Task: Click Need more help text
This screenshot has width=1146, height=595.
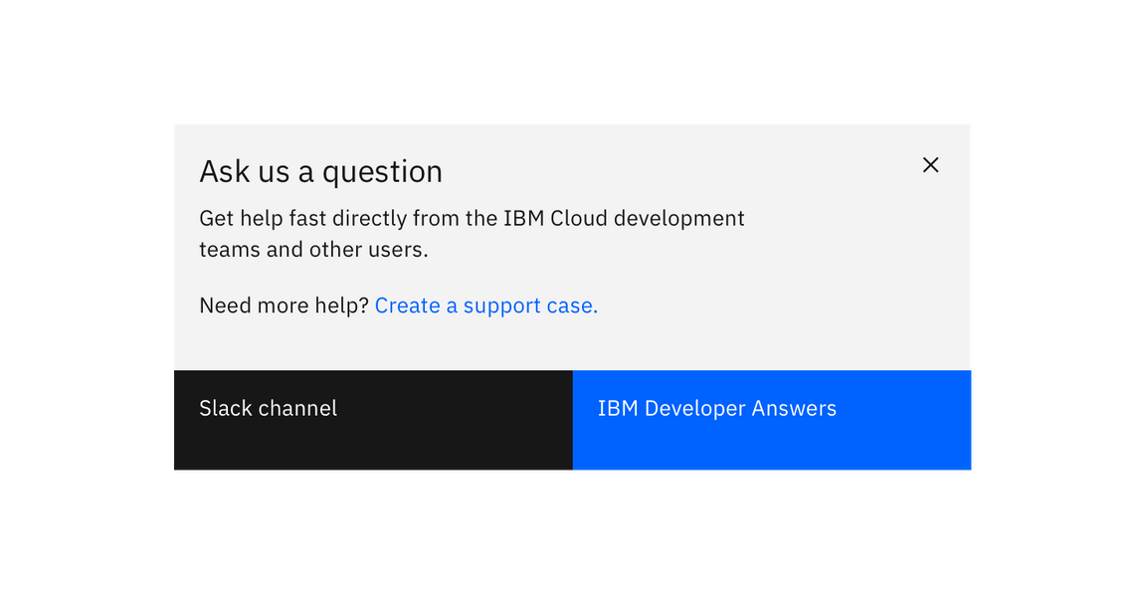Action: pyautogui.click(x=283, y=305)
